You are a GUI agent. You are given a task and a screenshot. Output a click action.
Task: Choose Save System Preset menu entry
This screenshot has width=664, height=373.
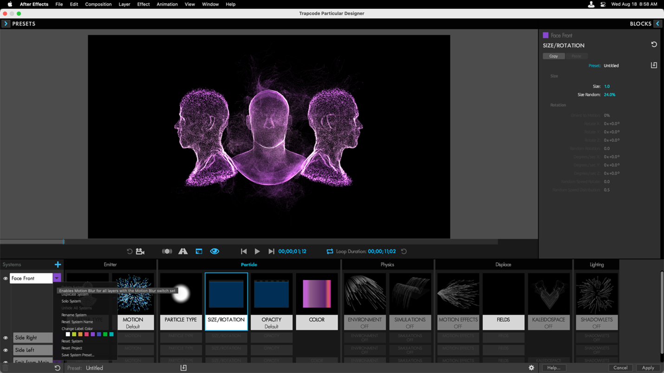pyautogui.click(x=78, y=355)
